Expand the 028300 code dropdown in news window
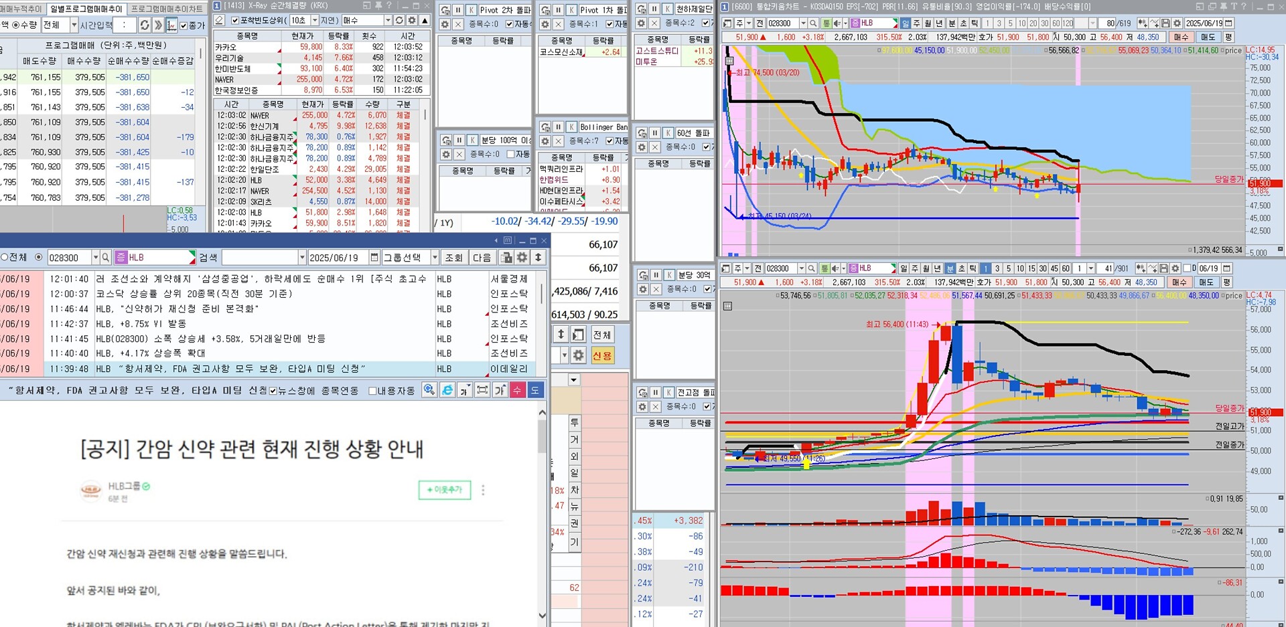Screen dimensions: 1286x627 [x=96, y=258]
